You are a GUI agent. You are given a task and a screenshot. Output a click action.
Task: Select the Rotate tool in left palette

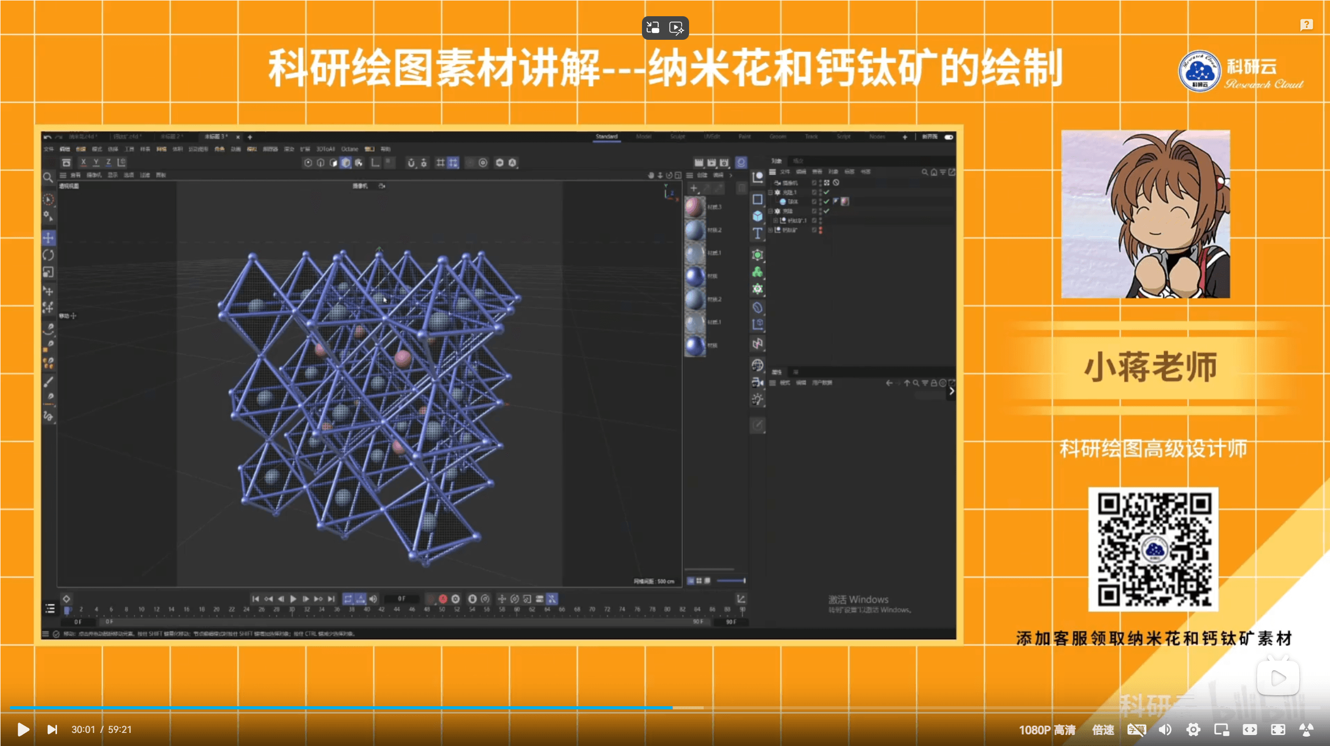(48, 255)
